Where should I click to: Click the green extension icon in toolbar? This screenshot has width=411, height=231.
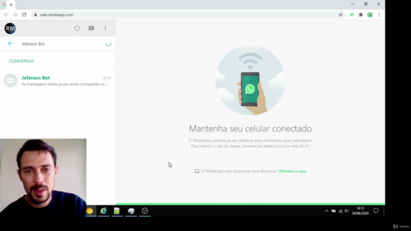click(x=352, y=15)
